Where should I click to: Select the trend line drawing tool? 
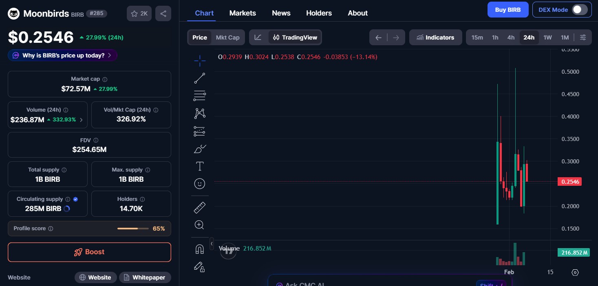tap(200, 78)
